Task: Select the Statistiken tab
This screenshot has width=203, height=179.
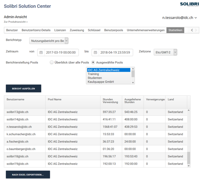Action: (x=175, y=30)
